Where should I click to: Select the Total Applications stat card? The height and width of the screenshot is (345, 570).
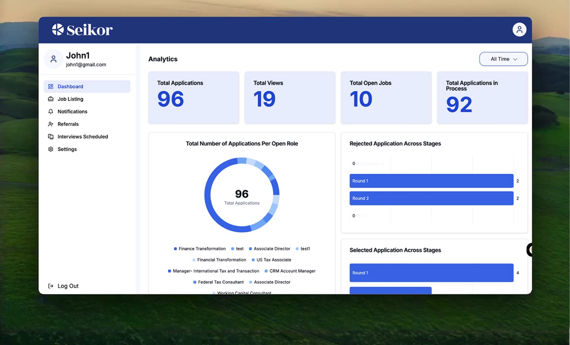point(194,98)
